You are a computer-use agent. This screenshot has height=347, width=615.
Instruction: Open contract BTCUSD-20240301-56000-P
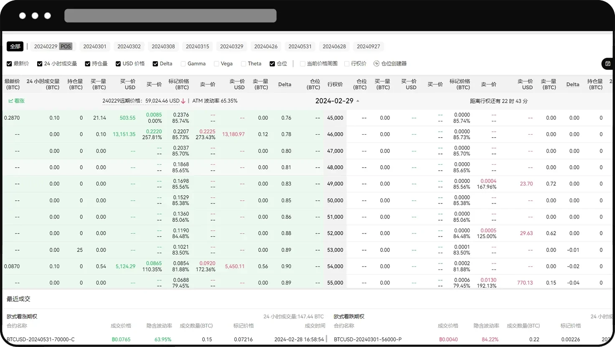(368, 339)
